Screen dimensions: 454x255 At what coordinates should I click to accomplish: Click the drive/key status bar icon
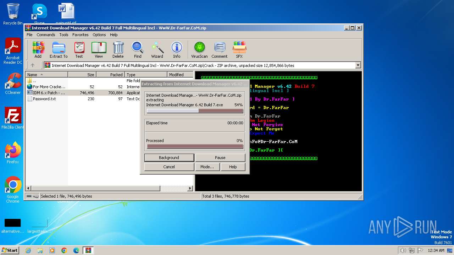coord(33,196)
